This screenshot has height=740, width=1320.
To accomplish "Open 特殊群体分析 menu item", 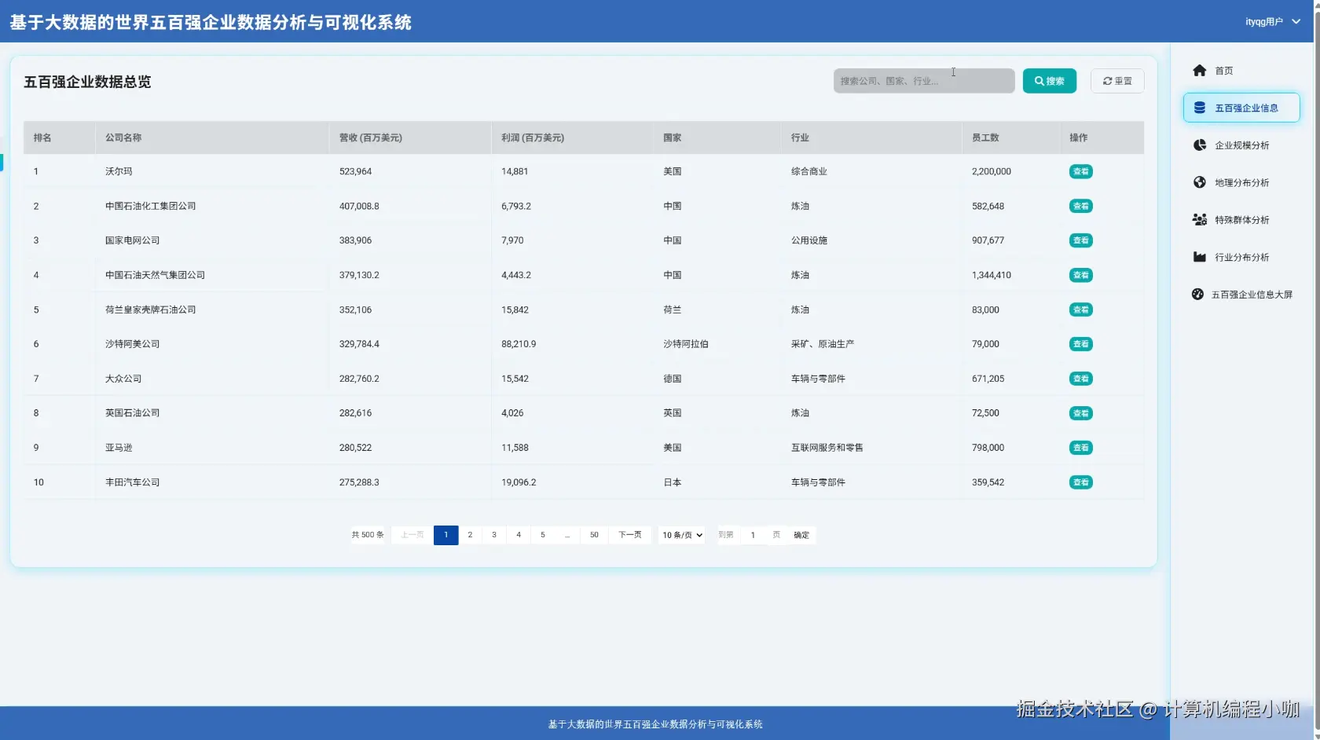I will 1241,220.
